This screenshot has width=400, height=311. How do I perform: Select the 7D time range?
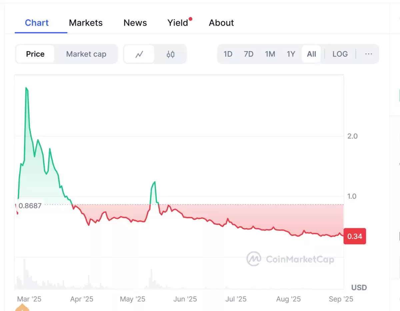pos(249,54)
